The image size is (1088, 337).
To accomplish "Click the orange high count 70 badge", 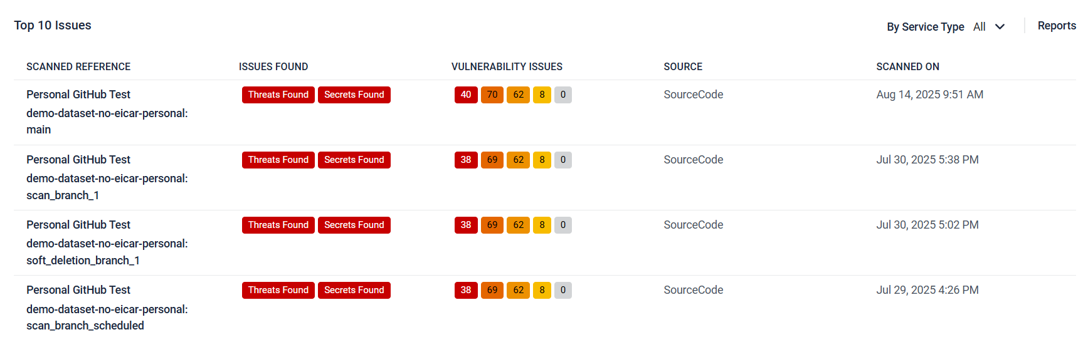I will (x=492, y=95).
